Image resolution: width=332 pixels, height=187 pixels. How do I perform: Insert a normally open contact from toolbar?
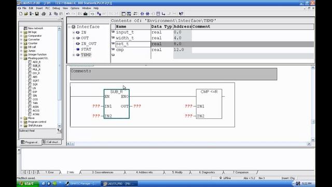point(142,14)
